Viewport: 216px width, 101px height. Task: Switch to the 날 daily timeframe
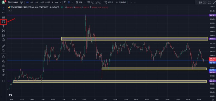[52, 2]
